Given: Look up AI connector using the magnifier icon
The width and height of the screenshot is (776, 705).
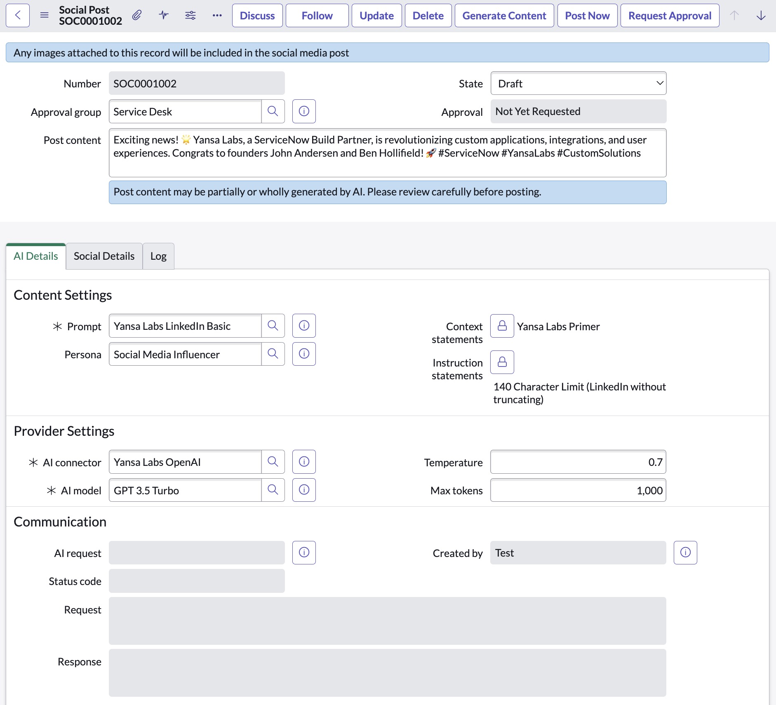Looking at the screenshot, I should pyautogui.click(x=273, y=462).
